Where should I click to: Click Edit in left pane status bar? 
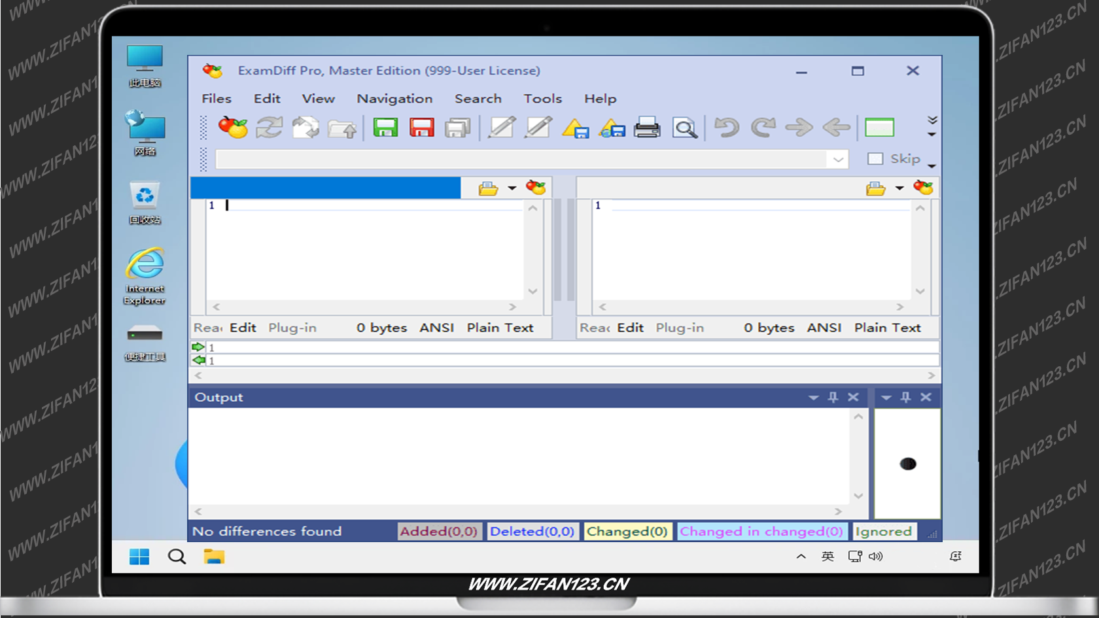coord(243,328)
